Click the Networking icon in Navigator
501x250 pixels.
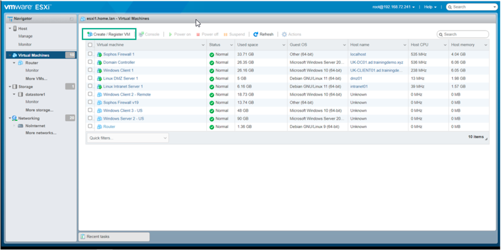pyautogui.click(x=15, y=118)
